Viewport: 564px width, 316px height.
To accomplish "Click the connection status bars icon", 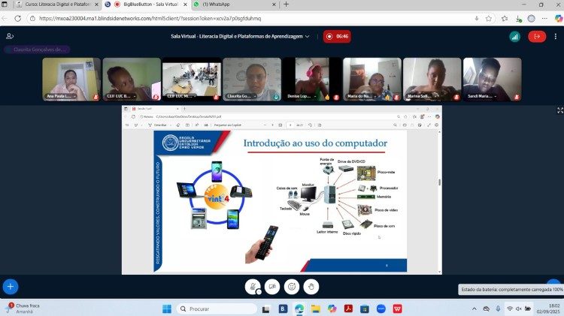I will 514,36.
